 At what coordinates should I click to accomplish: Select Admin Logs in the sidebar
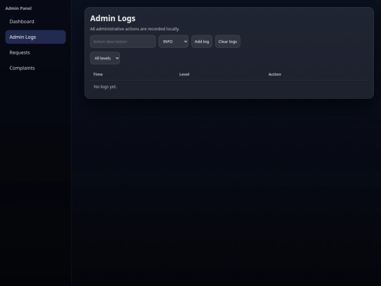[35, 37]
